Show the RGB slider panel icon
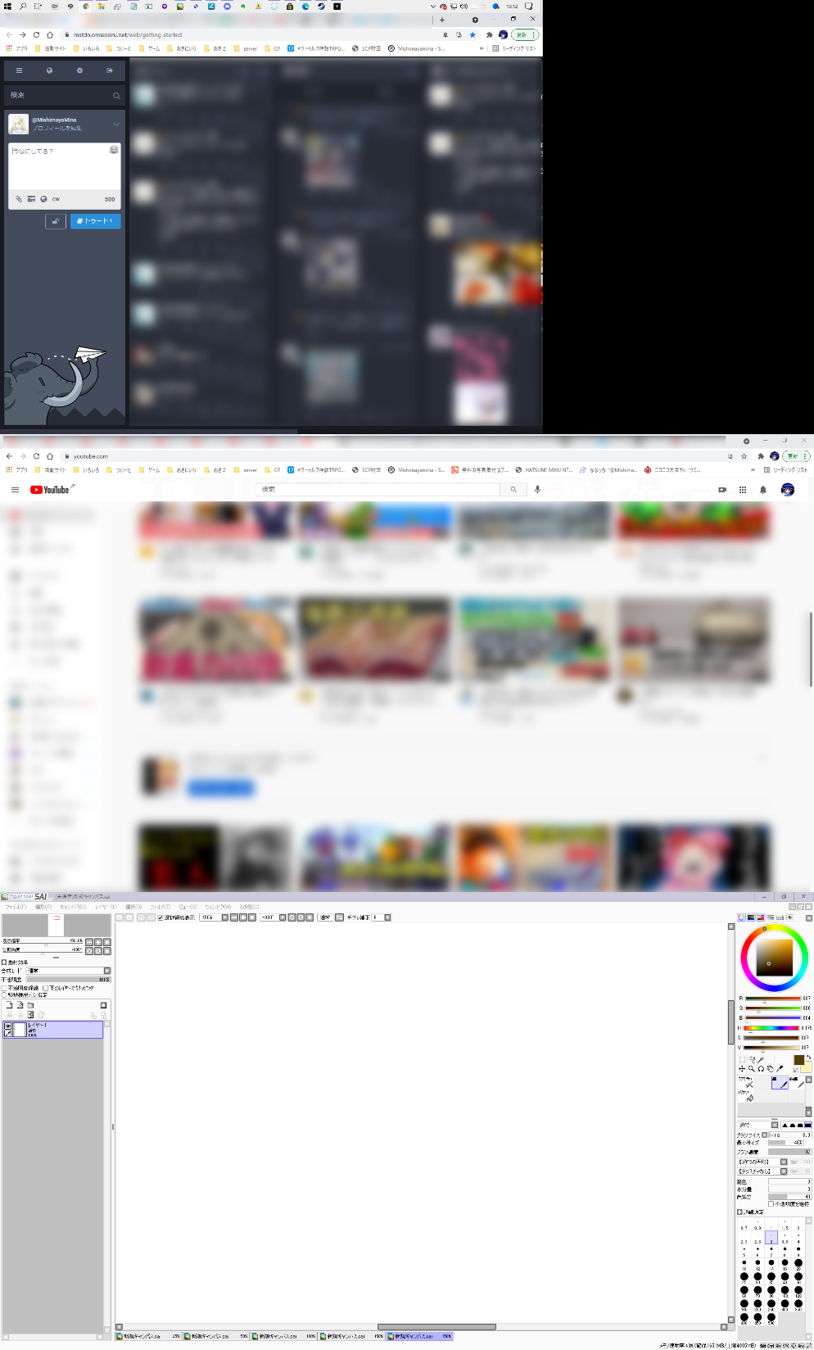This screenshot has height=1350, width=814. click(751, 917)
